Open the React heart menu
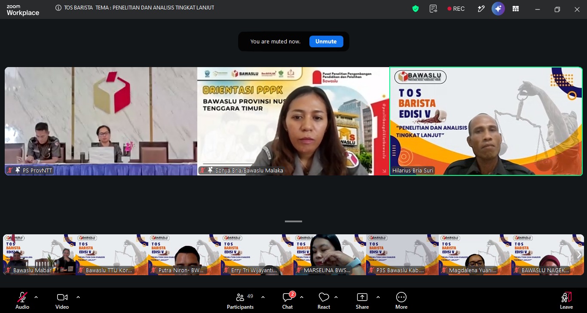The image size is (587, 313). 324,301
